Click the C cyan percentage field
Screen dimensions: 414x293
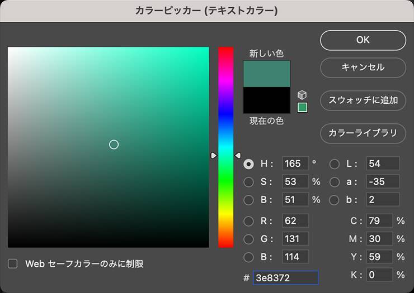379,221
